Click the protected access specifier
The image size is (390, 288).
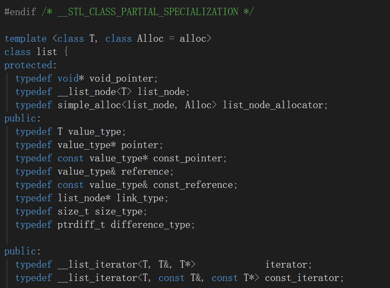point(28,65)
